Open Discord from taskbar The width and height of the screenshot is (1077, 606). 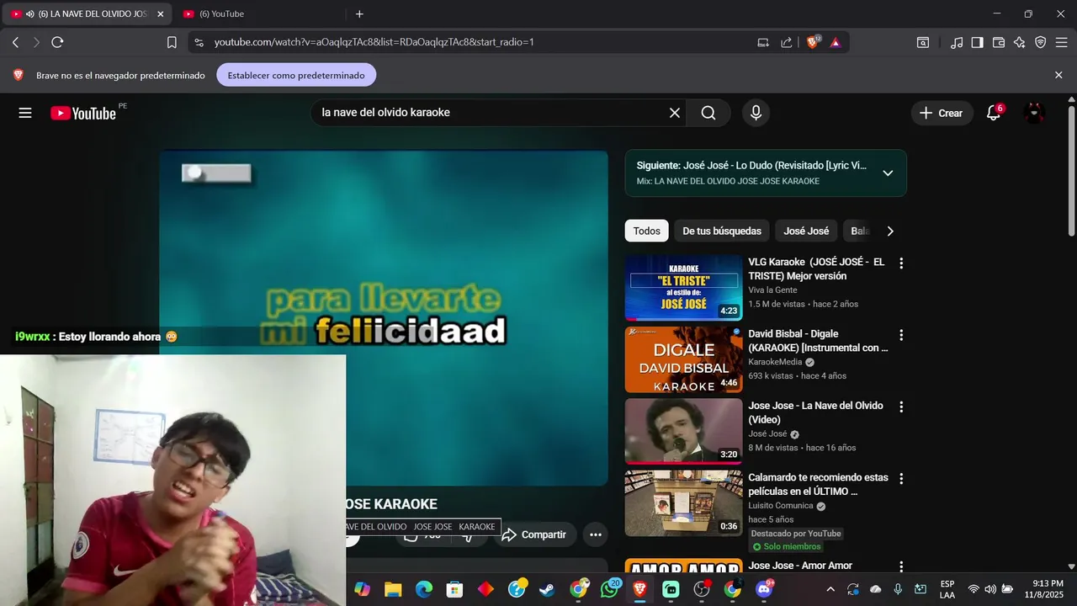[764, 589]
